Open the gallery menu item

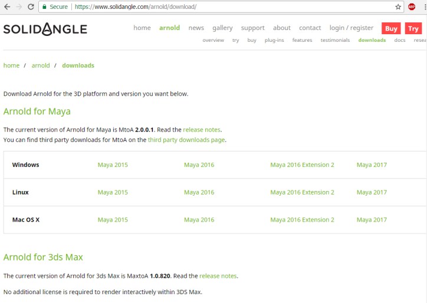(222, 28)
